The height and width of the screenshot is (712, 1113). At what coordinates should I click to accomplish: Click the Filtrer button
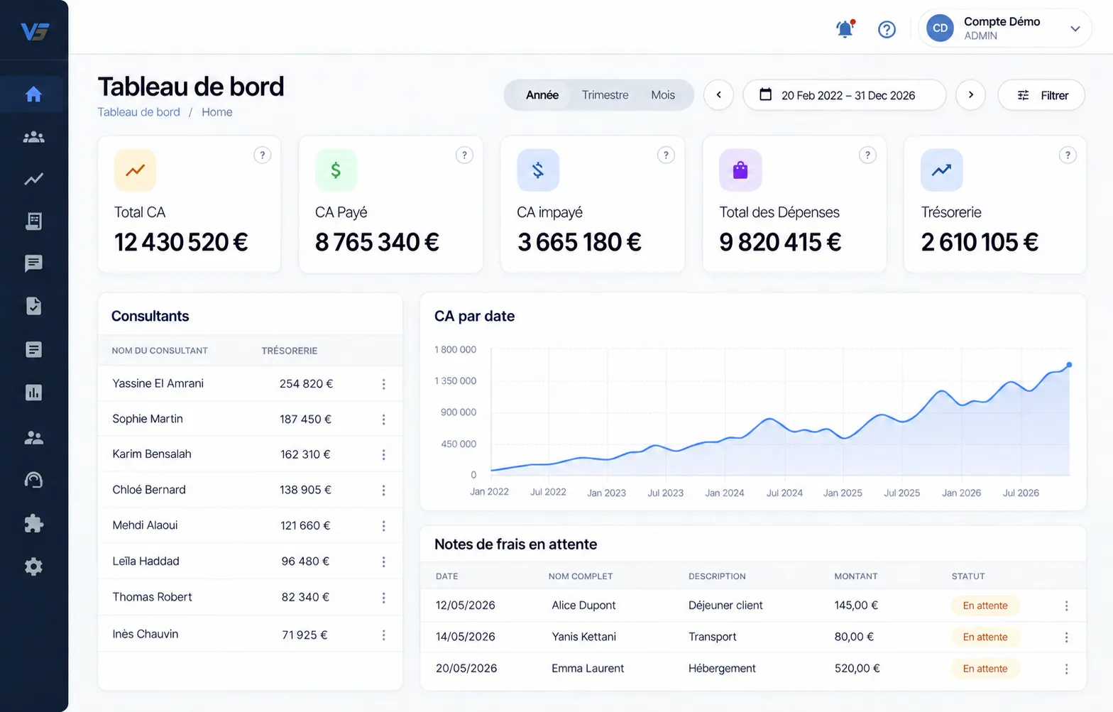tap(1041, 95)
